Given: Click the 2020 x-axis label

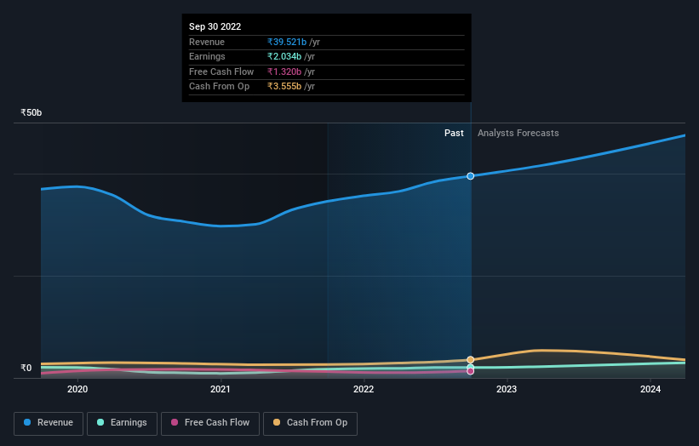Looking at the screenshot, I should point(77,389).
